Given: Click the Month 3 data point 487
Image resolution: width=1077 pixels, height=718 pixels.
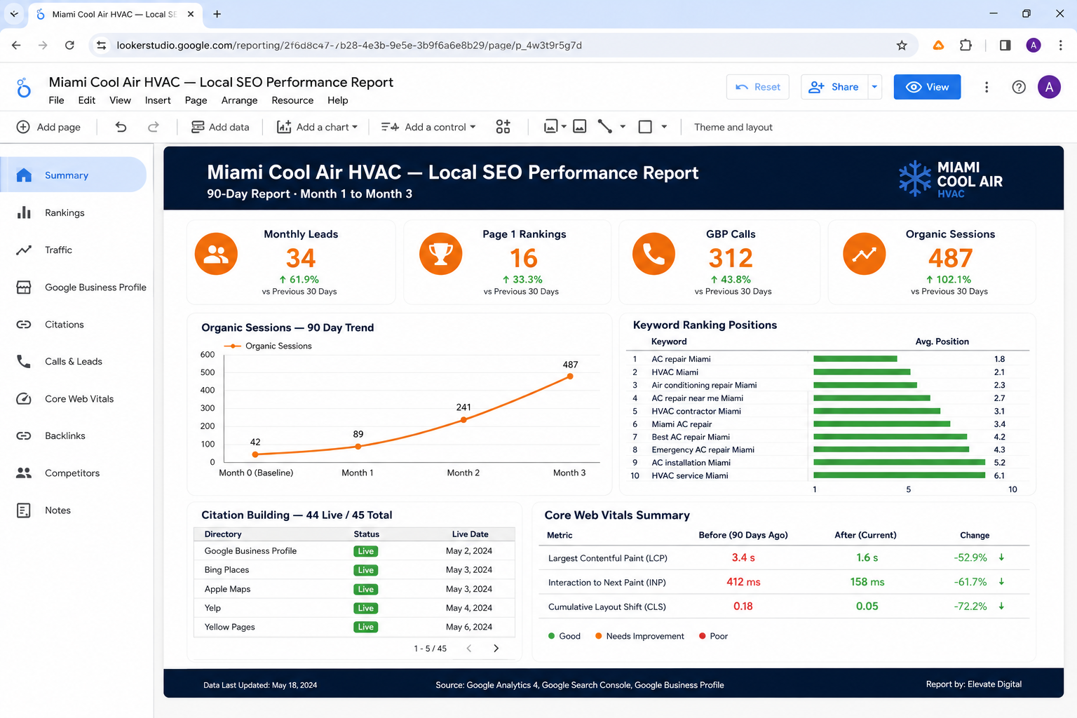Looking at the screenshot, I should [x=570, y=377].
